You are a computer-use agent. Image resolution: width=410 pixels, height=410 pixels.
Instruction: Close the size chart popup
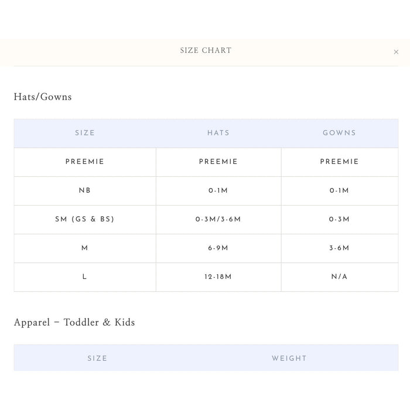[396, 52]
